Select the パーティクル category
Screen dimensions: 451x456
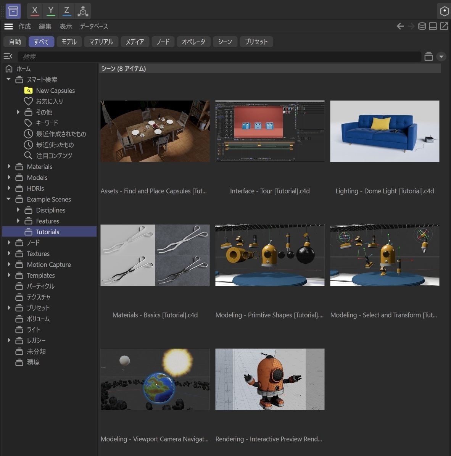pyautogui.click(x=40, y=287)
